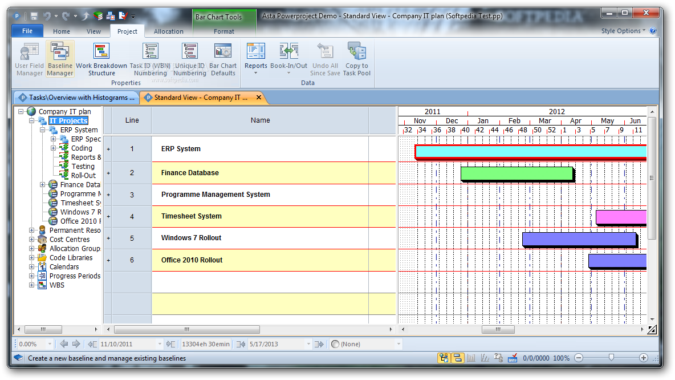This screenshot has width=675, height=380.
Task: Open the Customize Quick Access Toolbar arrow
Action: 133,17
